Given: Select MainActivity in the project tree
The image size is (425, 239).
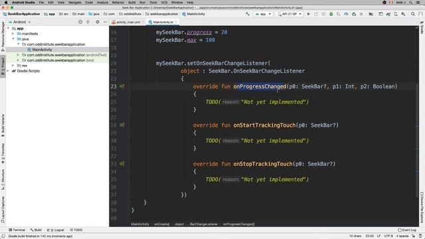Looking at the screenshot, I should pyautogui.click(x=42, y=50).
